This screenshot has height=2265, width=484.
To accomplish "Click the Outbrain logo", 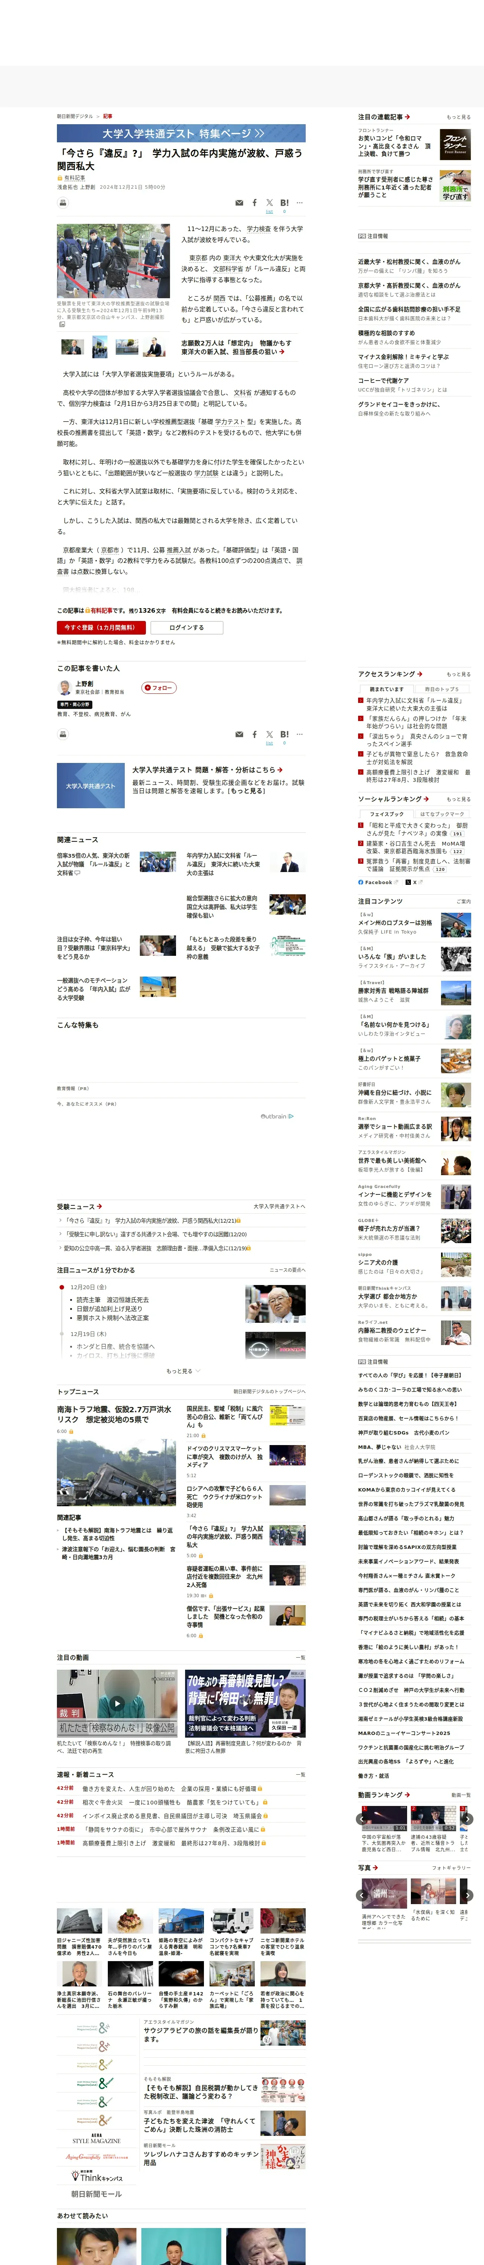I will pyautogui.click(x=277, y=1116).
